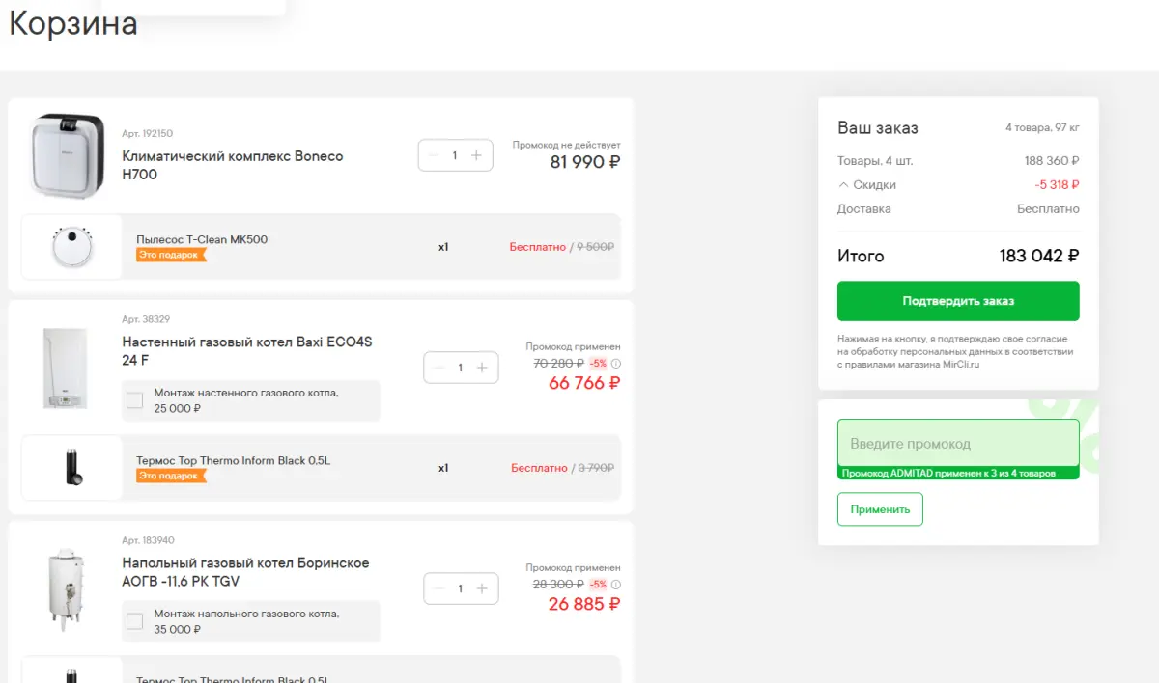Select Арт. 183940 article number

pyautogui.click(x=148, y=540)
